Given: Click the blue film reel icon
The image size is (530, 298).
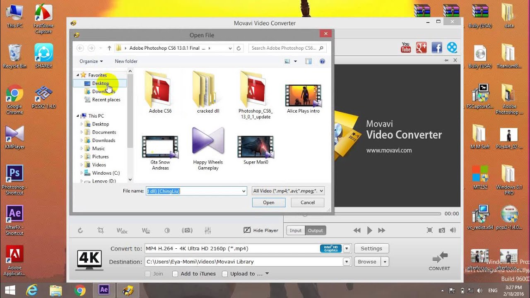Looking at the screenshot, I should (452, 47).
